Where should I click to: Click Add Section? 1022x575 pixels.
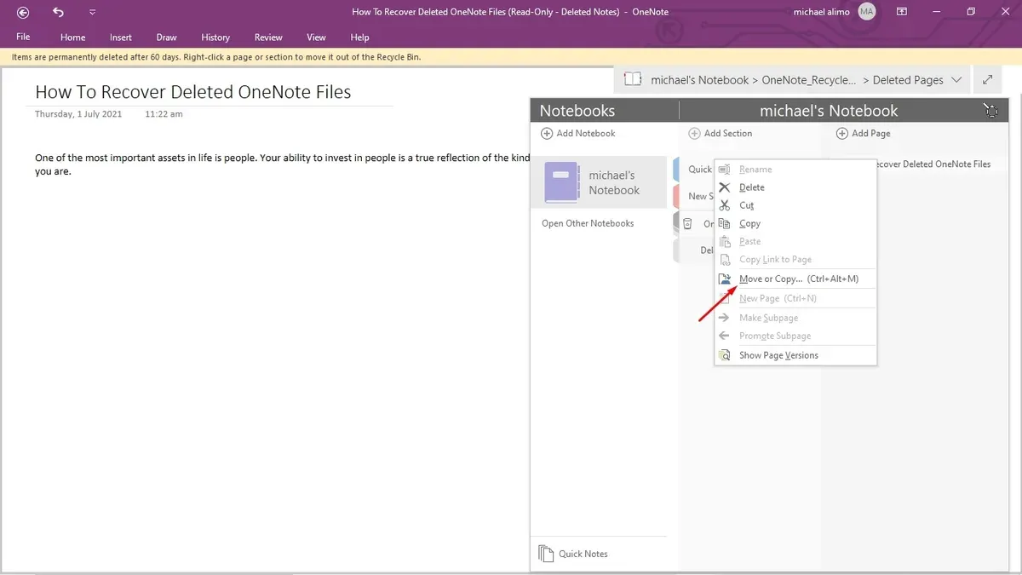[x=721, y=133]
